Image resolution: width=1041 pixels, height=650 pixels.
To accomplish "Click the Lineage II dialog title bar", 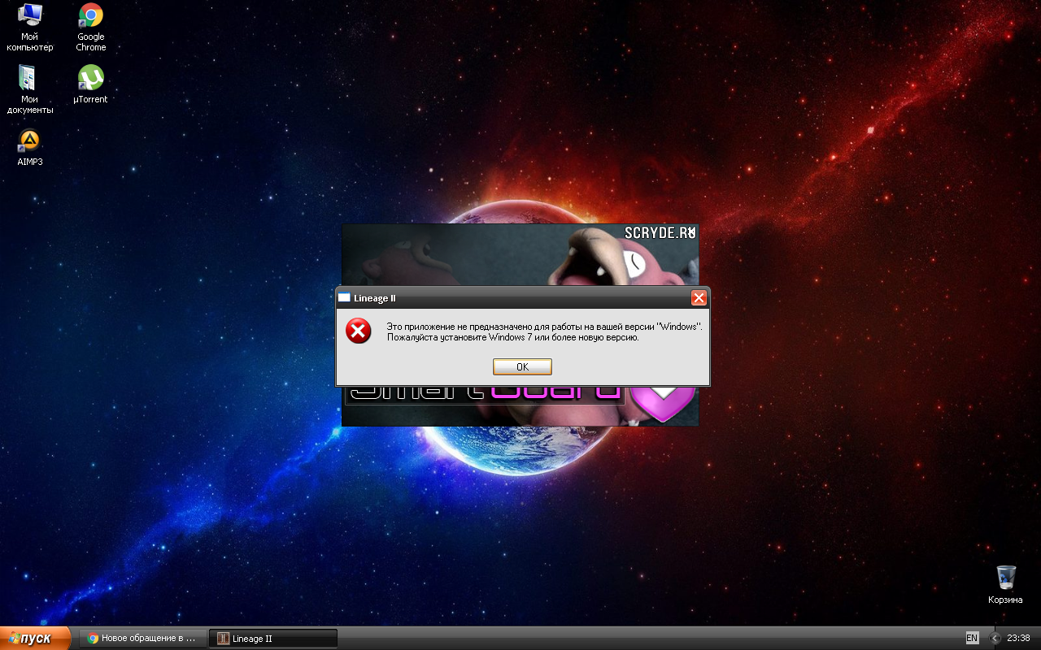I will click(520, 298).
